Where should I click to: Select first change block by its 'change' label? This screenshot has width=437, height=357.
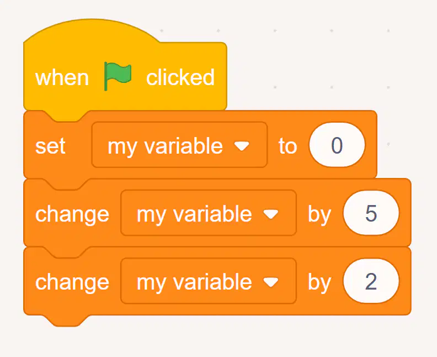(x=72, y=215)
